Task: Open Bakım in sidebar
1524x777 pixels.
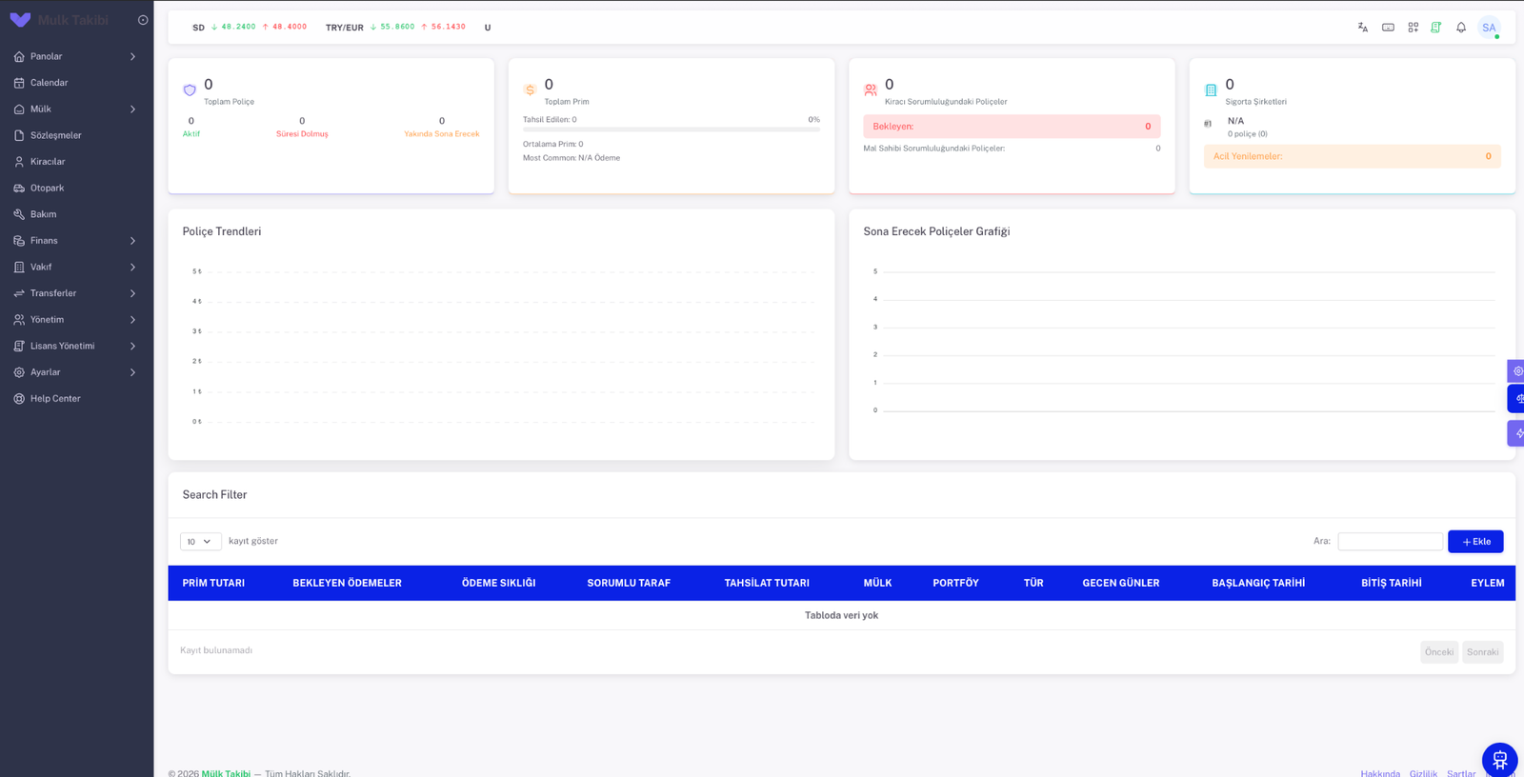Action: 76,214
